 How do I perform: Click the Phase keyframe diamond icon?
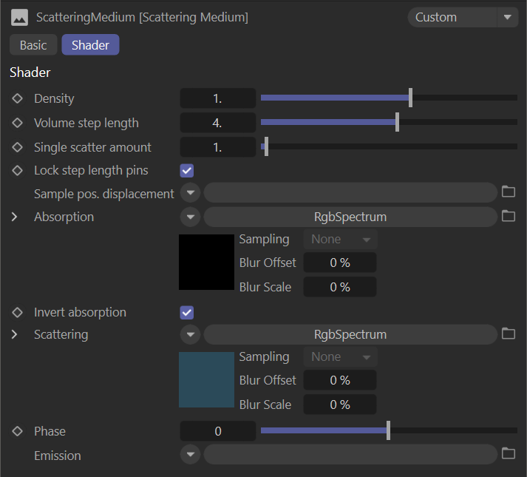point(18,431)
